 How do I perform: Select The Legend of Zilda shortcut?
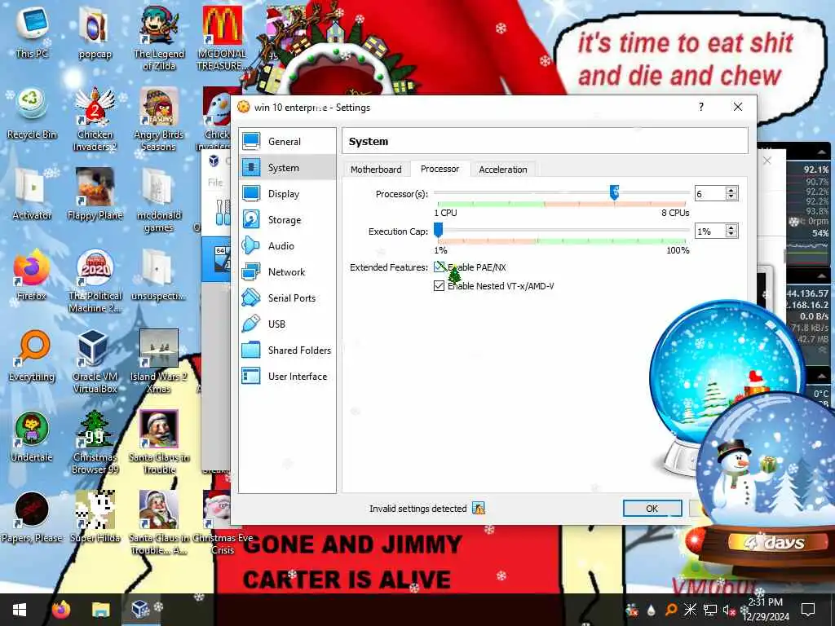pyautogui.click(x=159, y=37)
